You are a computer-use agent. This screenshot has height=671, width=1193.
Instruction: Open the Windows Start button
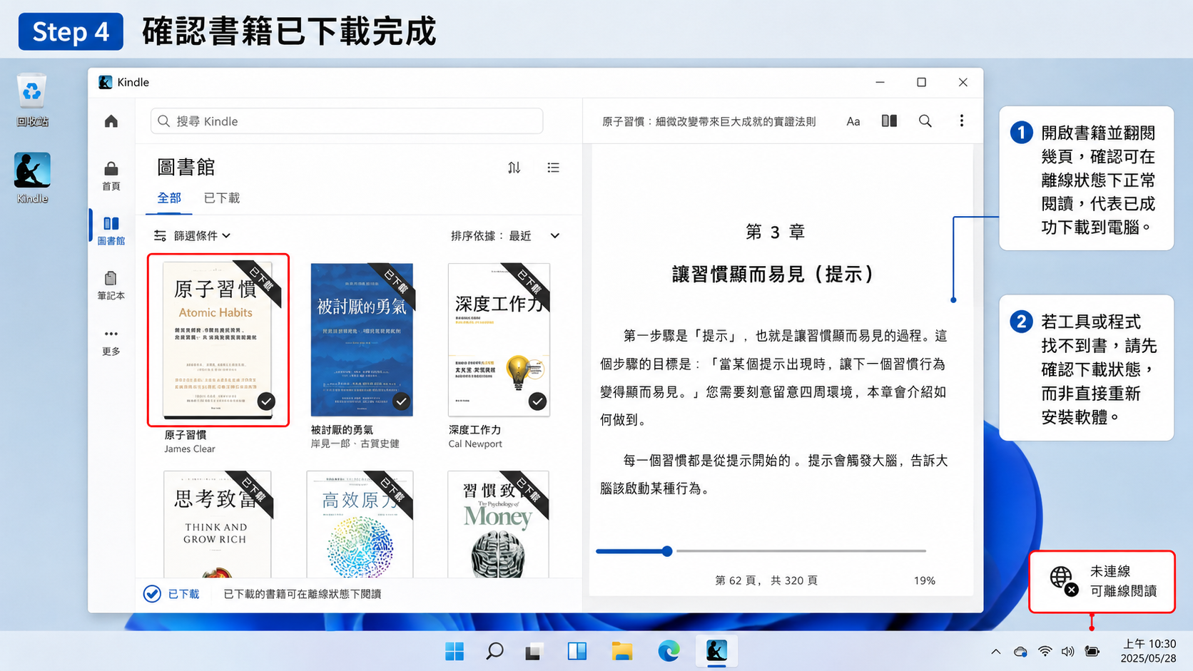(455, 651)
